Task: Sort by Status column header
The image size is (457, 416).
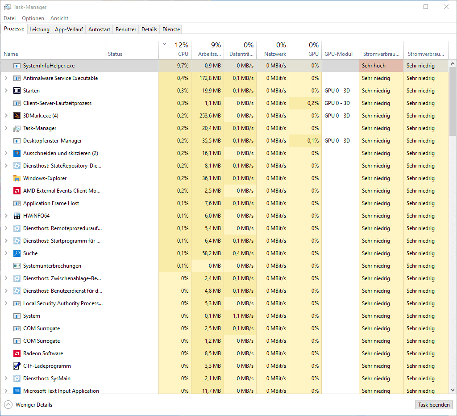Action: pyautogui.click(x=132, y=50)
